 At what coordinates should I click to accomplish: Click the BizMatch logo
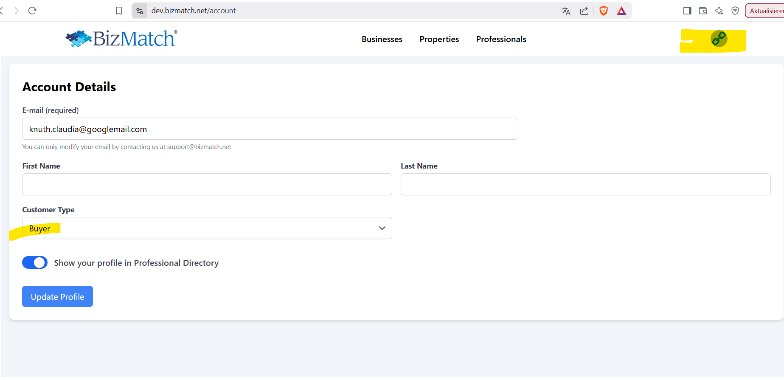[x=121, y=39]
